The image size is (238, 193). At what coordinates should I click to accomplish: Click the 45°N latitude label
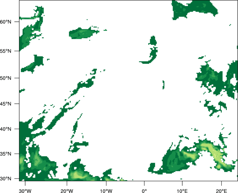tap(6, 104)
